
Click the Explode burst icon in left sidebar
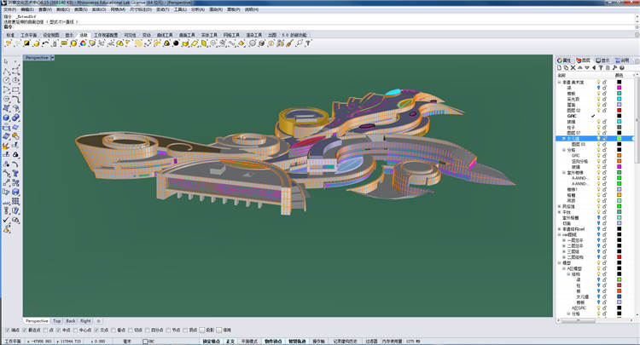pyautogui.click(x=6, y=146)
